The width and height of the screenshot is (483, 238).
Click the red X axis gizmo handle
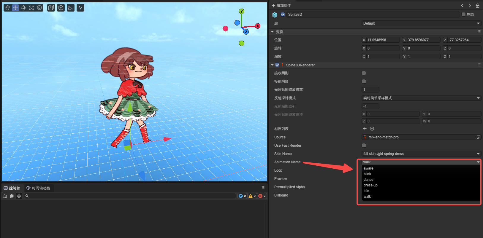pos(258,26)
